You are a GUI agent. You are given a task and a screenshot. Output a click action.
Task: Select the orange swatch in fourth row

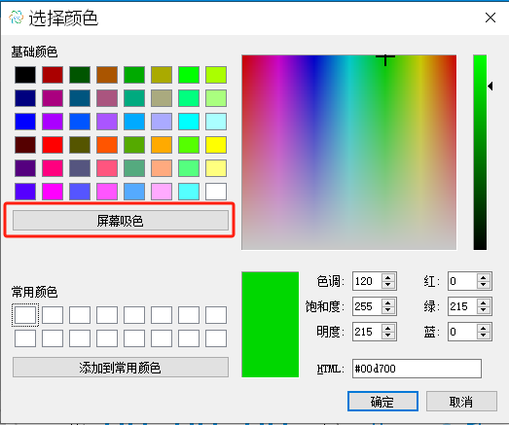162,145
